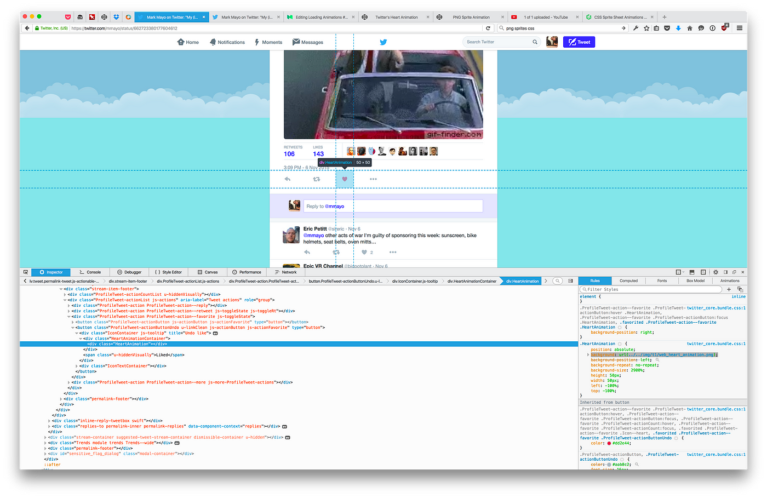Click the #dd2e44 red color swatch

(x=609, y=443)
